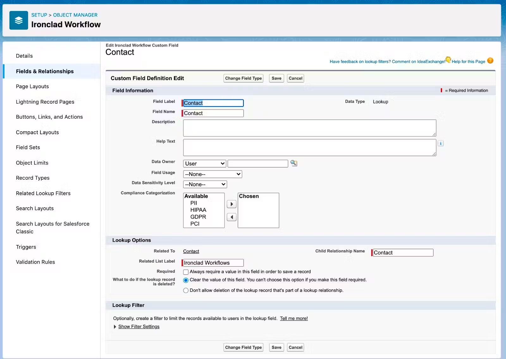Open the Data Owner lookup magnifier
The image size is (506, 359).
pyautogui.click(x=294, y=163)
